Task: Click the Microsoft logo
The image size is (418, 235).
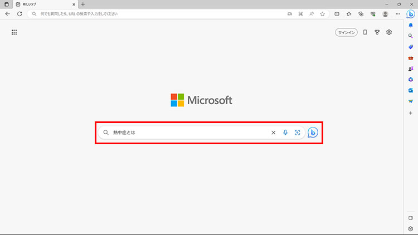Action: (x=202, y=100)
